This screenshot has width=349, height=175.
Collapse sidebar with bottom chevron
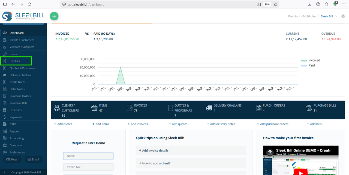5,172
